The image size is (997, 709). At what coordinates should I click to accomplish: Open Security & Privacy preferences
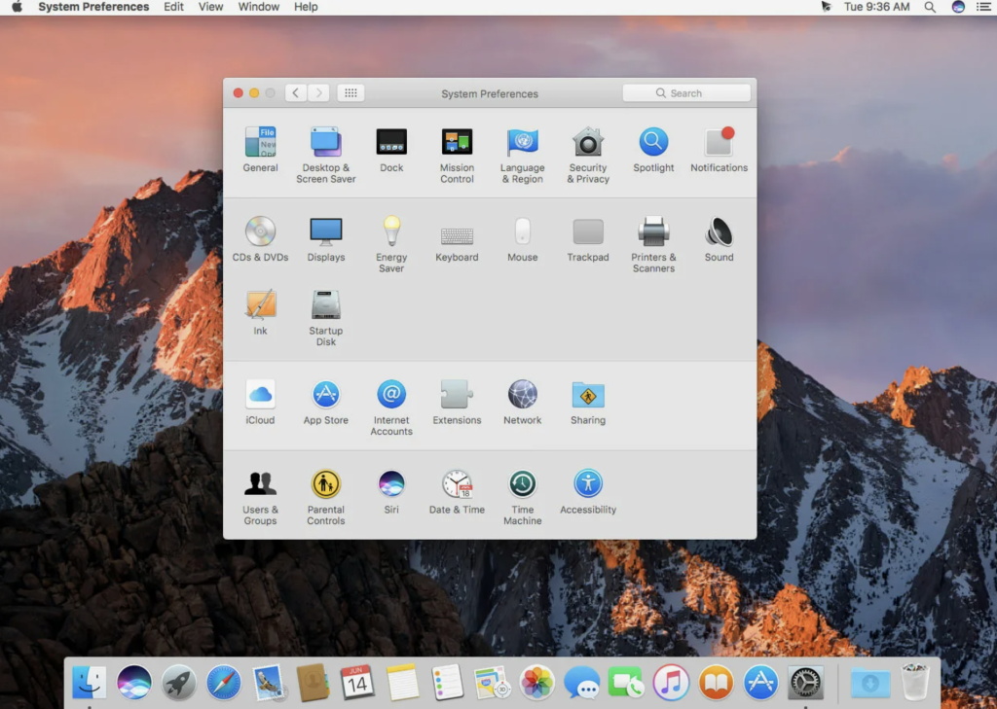(x=587, y=155)
